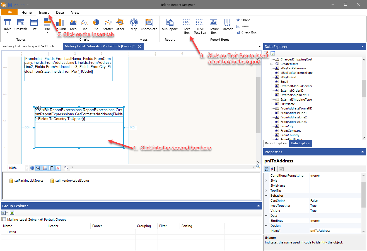Insert an HTML Text Box

click(x=200, y=26)
